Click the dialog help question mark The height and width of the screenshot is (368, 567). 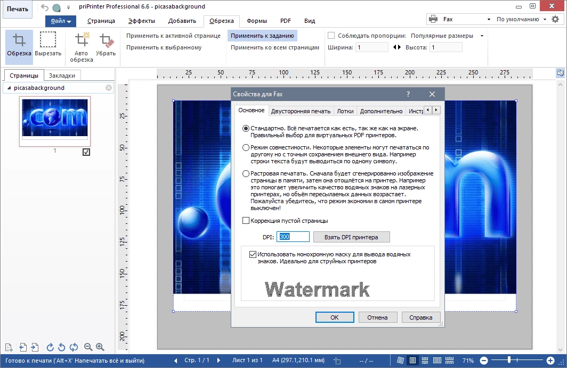(408, 94)
